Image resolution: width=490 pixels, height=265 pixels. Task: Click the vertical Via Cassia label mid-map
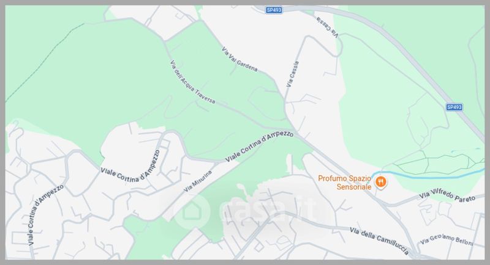[293, 74]
